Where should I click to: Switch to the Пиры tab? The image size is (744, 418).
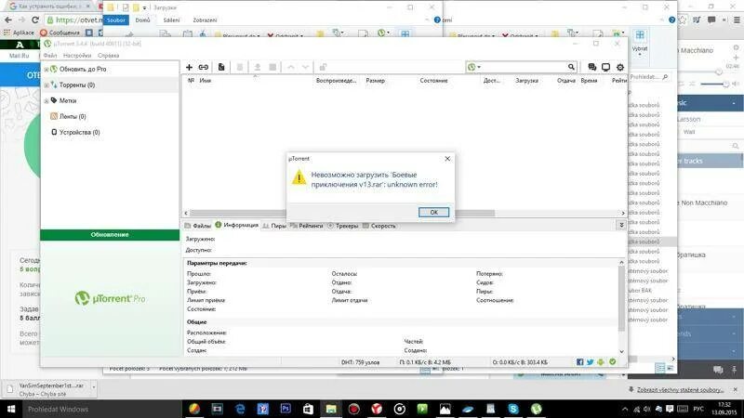(x=274, y=226)
